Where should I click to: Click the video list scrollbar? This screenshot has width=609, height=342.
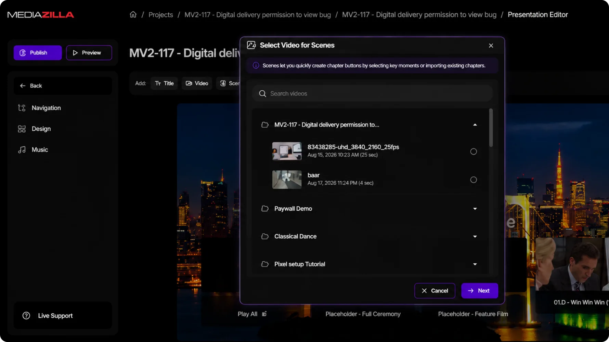click(491, 128)
